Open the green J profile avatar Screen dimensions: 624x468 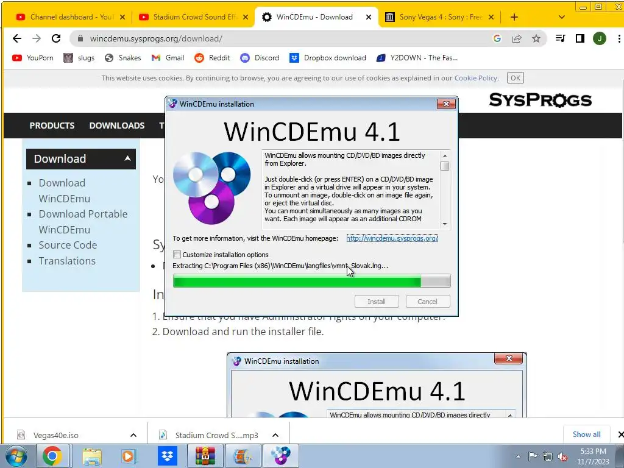click(x=600, y=38)
